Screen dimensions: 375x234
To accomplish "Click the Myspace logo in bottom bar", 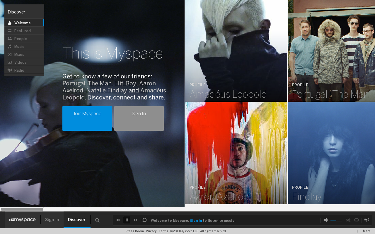I will [x=22, y=220].
